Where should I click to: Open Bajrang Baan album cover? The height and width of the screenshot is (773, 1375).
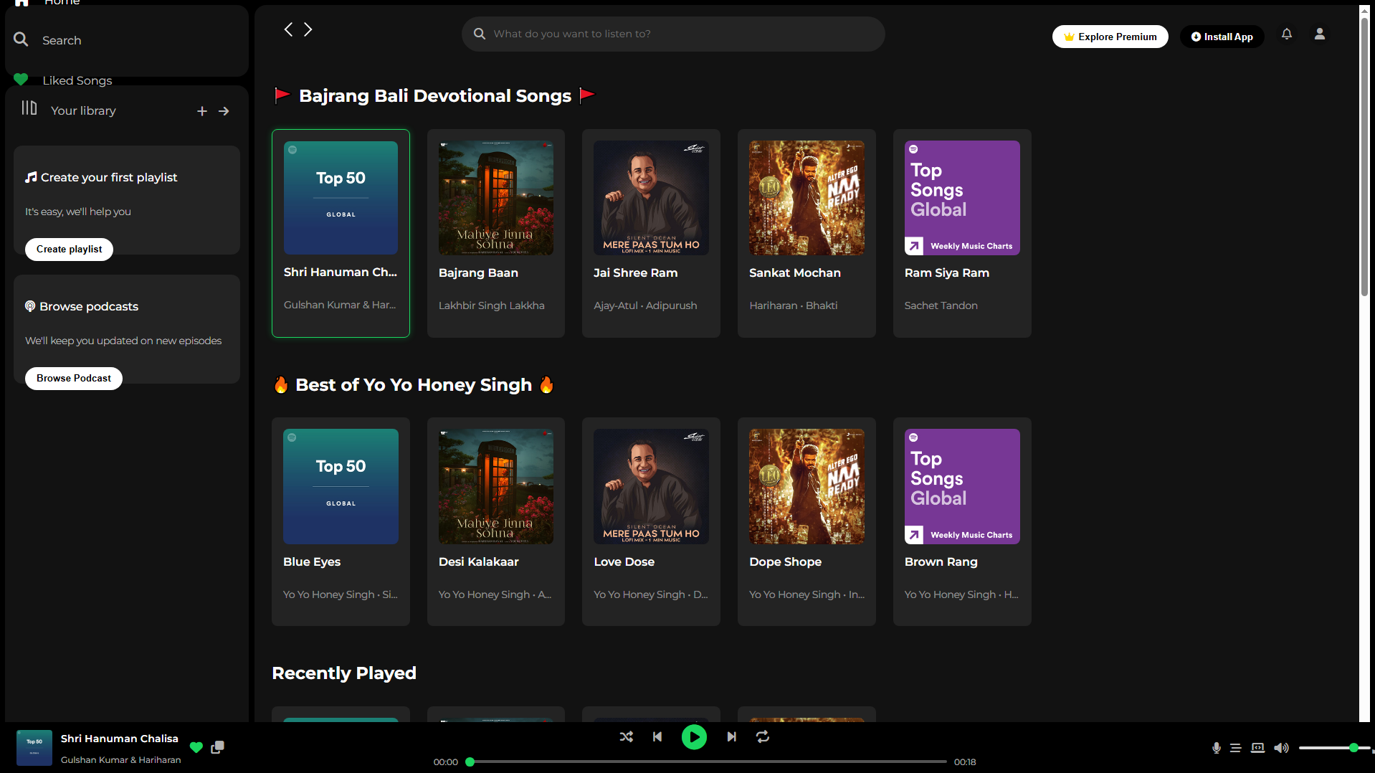click(x=496, y=198)
